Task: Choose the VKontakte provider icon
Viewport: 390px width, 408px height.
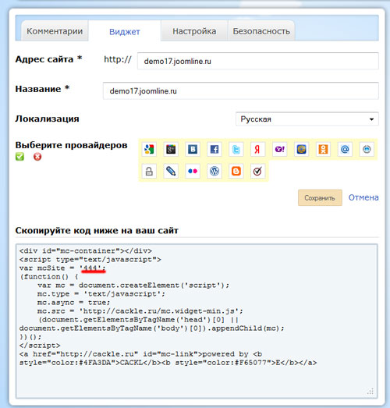Action: pyautogui.click(x=193, y=149)
